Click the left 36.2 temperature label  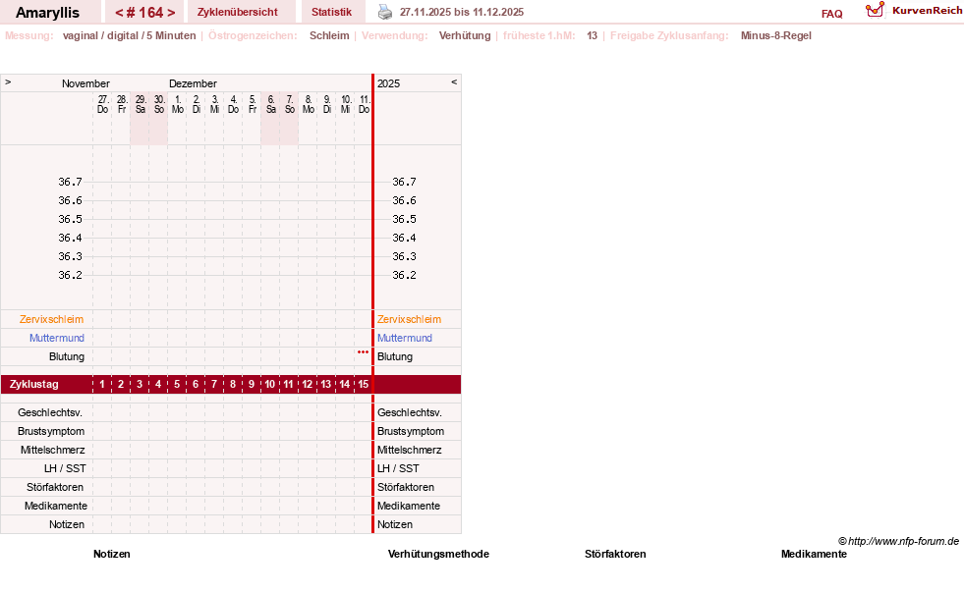[x=70, y=275]
